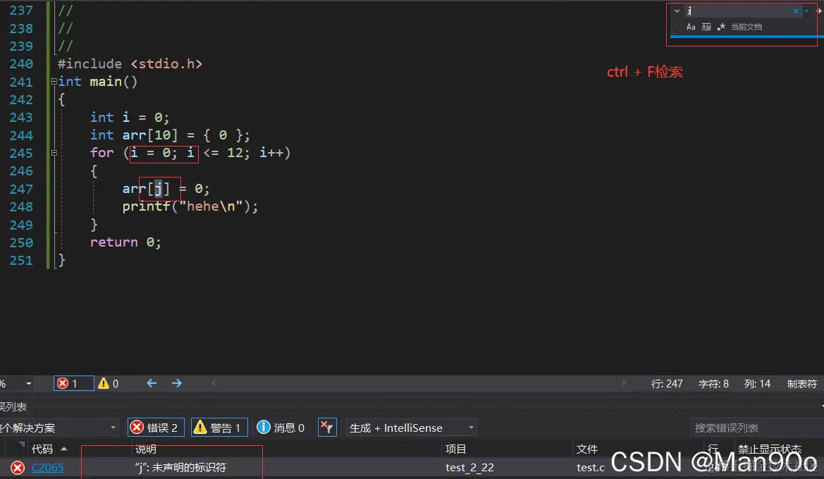The image size is (824, 479).
Task: Toggle display of 错误 2 entries
Action: tap(156, 427)
